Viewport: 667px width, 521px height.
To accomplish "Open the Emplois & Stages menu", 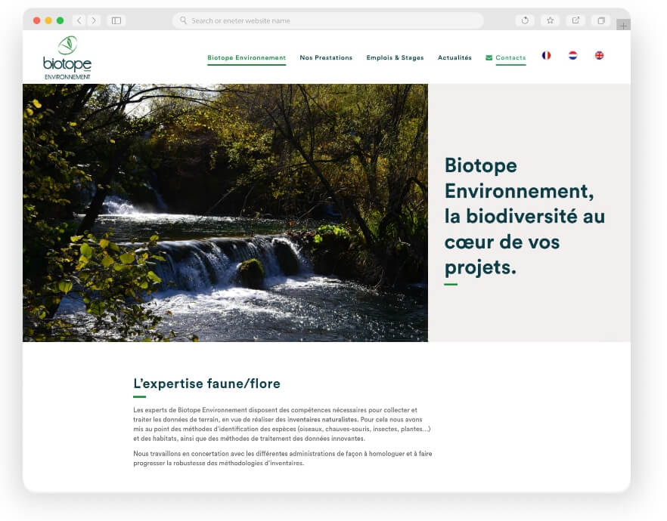I will (x=395, y=57).
